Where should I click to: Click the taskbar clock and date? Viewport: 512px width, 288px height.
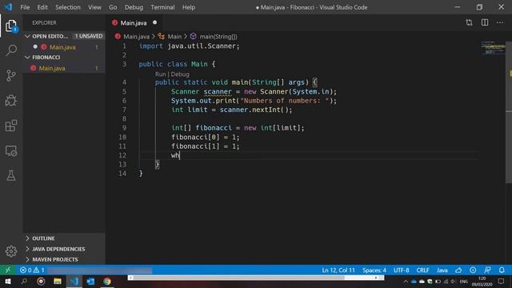[x=482, y=282]
